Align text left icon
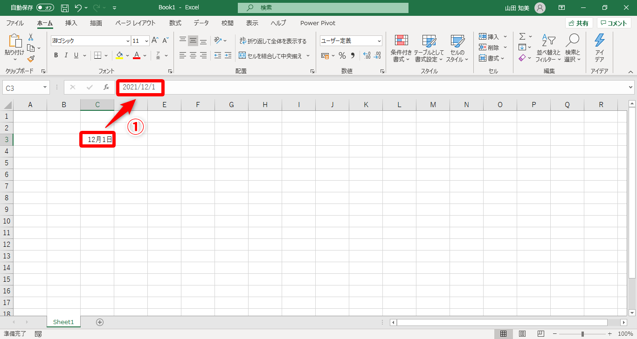The height and width of the screenshot is (339, 637). click(183, 55)
